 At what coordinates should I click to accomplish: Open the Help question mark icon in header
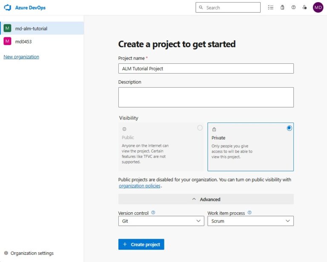tap(293, 8)
